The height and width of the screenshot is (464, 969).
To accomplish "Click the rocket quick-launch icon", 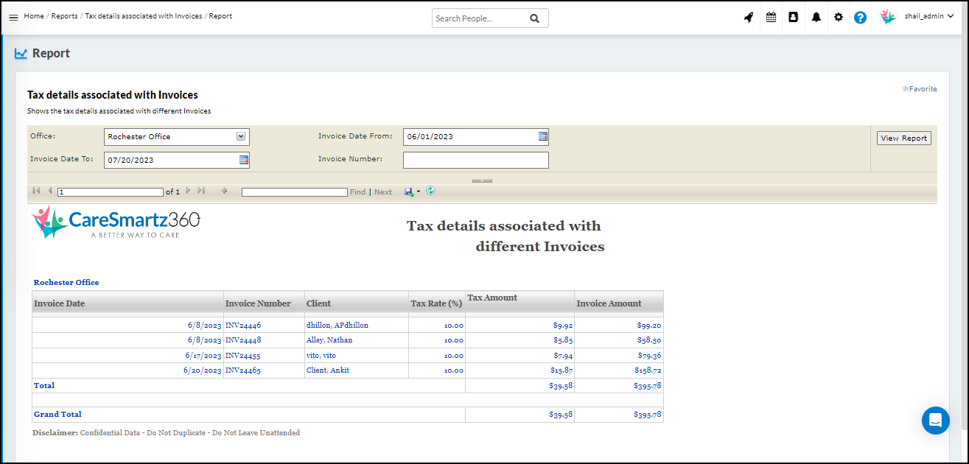I will pyautogui.click(x=749, y=18).
